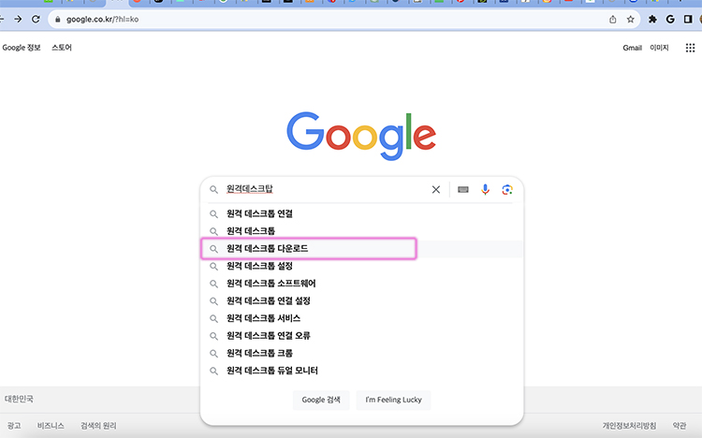Open the 약관 footer link
This screenshot has width=702, height=438.
(680, 426)
